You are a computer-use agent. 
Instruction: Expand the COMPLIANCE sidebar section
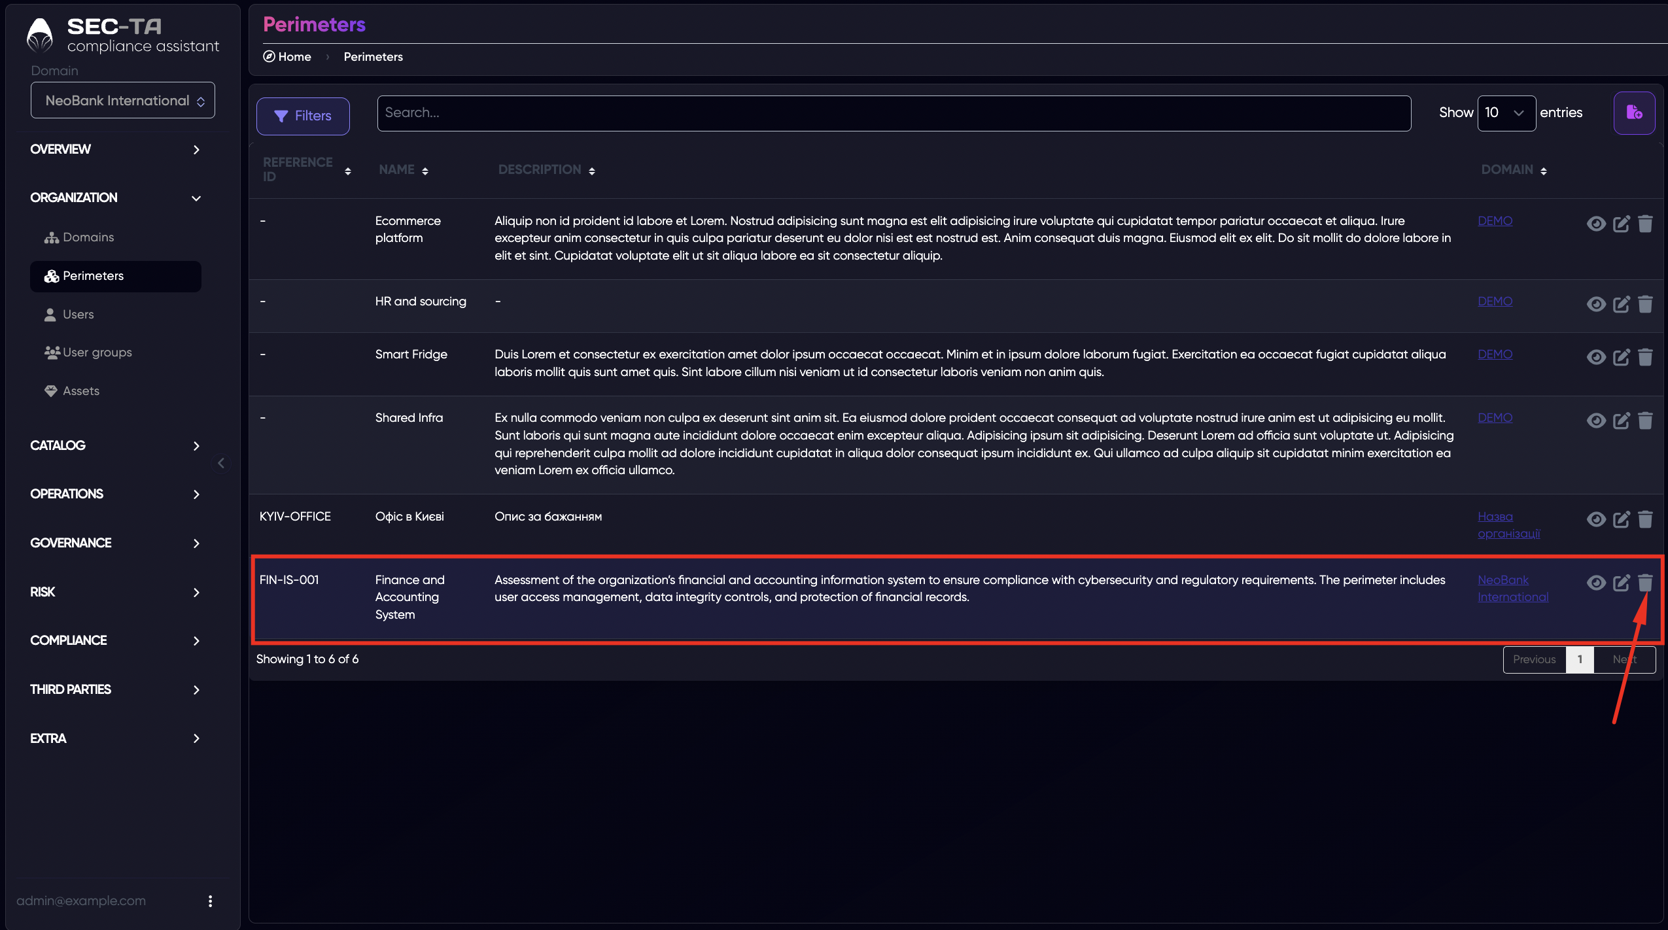115,640
